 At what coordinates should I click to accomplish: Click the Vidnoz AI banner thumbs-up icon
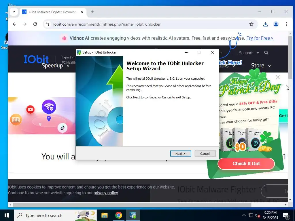[x=64, y=38]
